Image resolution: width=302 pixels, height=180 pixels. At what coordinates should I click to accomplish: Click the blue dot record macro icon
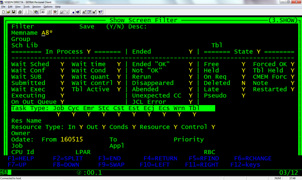73,12
